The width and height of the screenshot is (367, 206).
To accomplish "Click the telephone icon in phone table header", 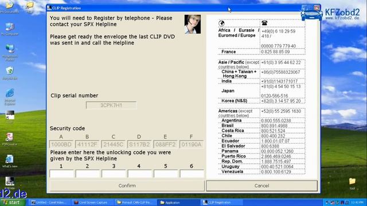I will pos(264,23).
